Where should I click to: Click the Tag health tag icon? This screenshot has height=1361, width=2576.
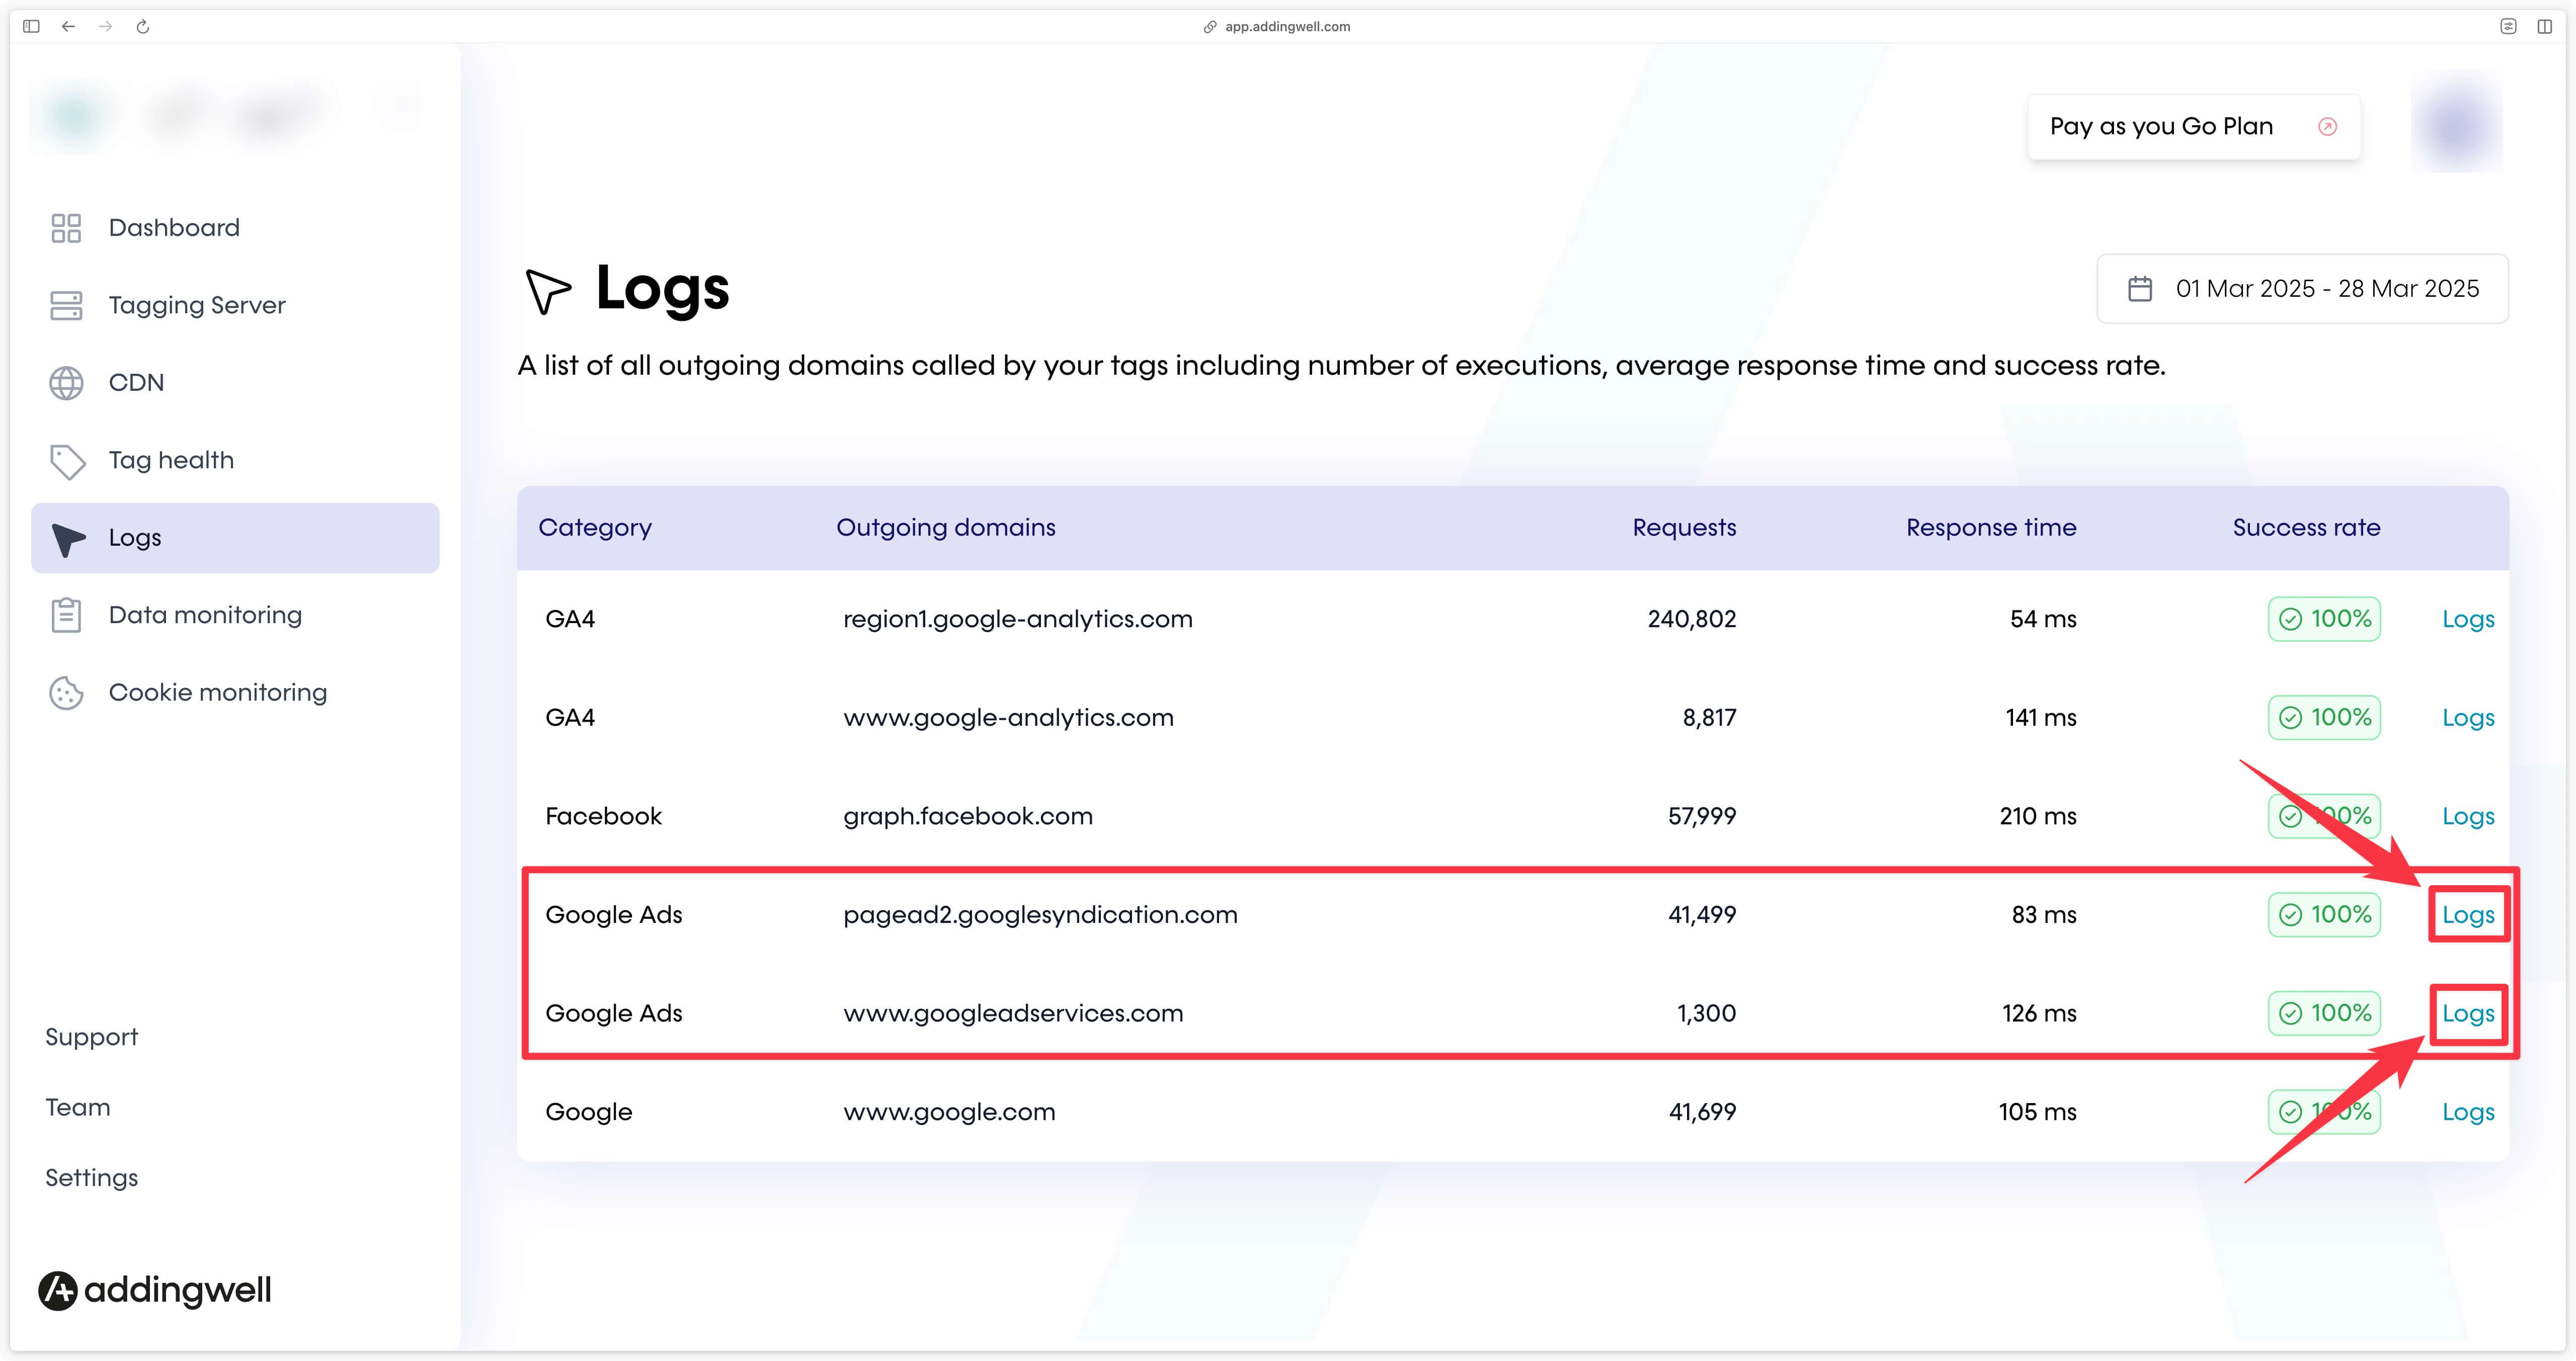pos(67,461)
